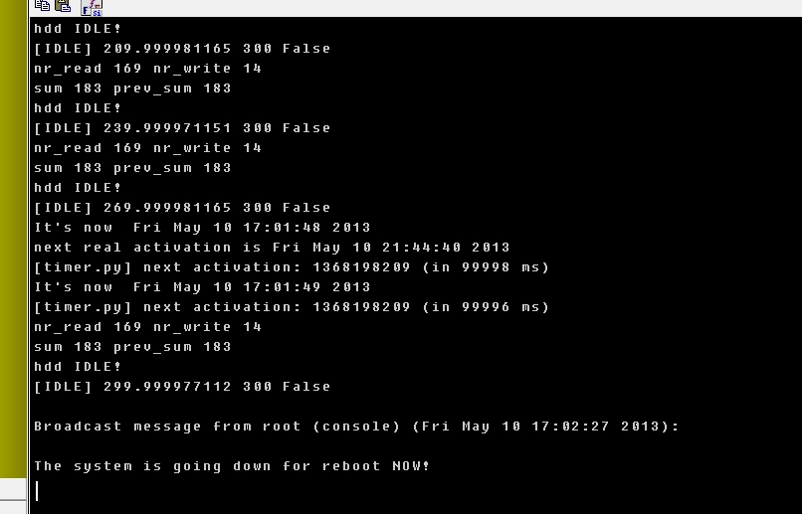
Task: Click the timer.py line showing 99998 ms
Action: (292, 267)
